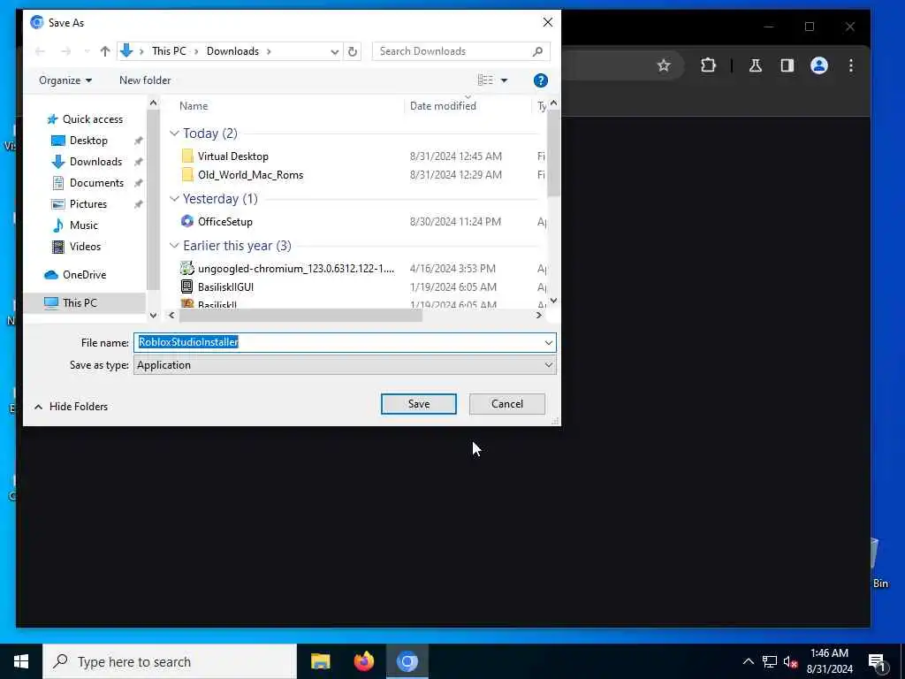Cancel the Save As dialog
The image size is (905, 679).
pyautogui.click(x=506, y=404)
